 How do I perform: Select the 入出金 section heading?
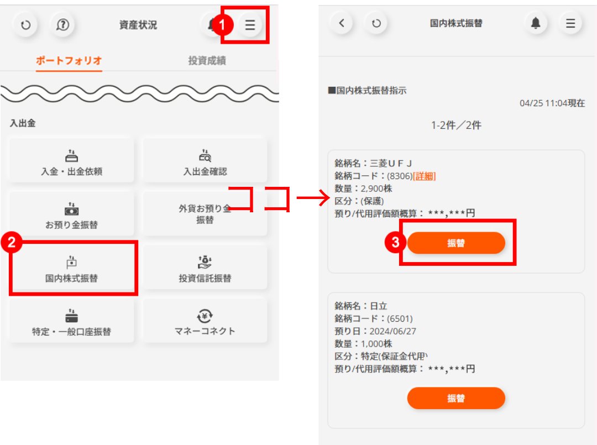pyautogui.click(x=23, y=123)
